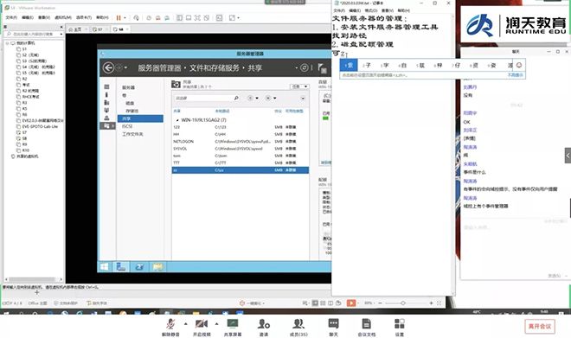The height and width of the screenshot is (338, 571).
Task: Toggle 开启视频 camera in the meeting toolbar
Action: click(x=202, y=328)
